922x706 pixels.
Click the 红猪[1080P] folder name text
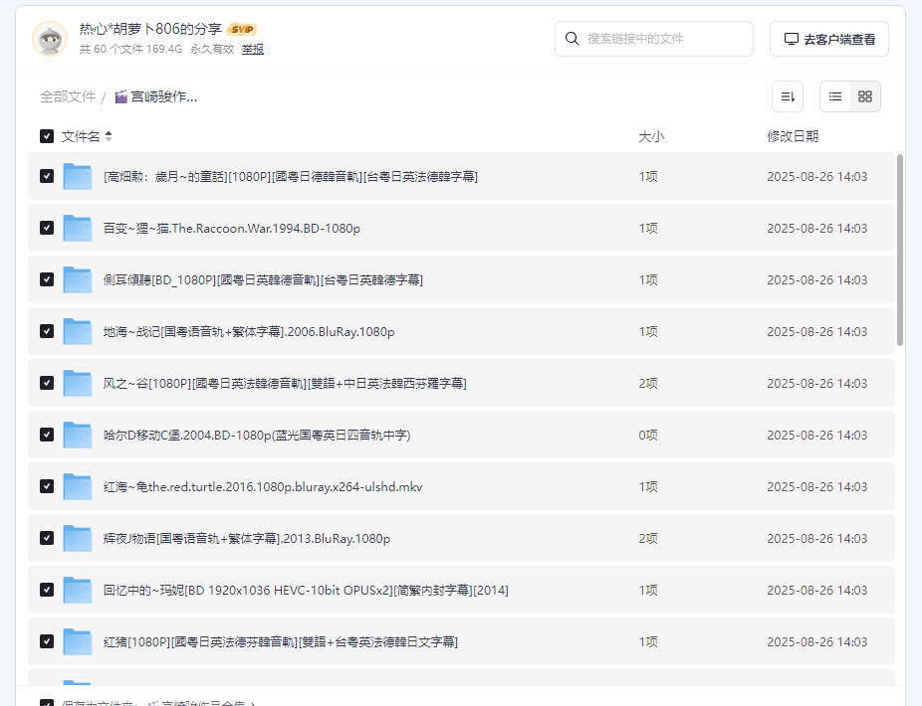281,641
